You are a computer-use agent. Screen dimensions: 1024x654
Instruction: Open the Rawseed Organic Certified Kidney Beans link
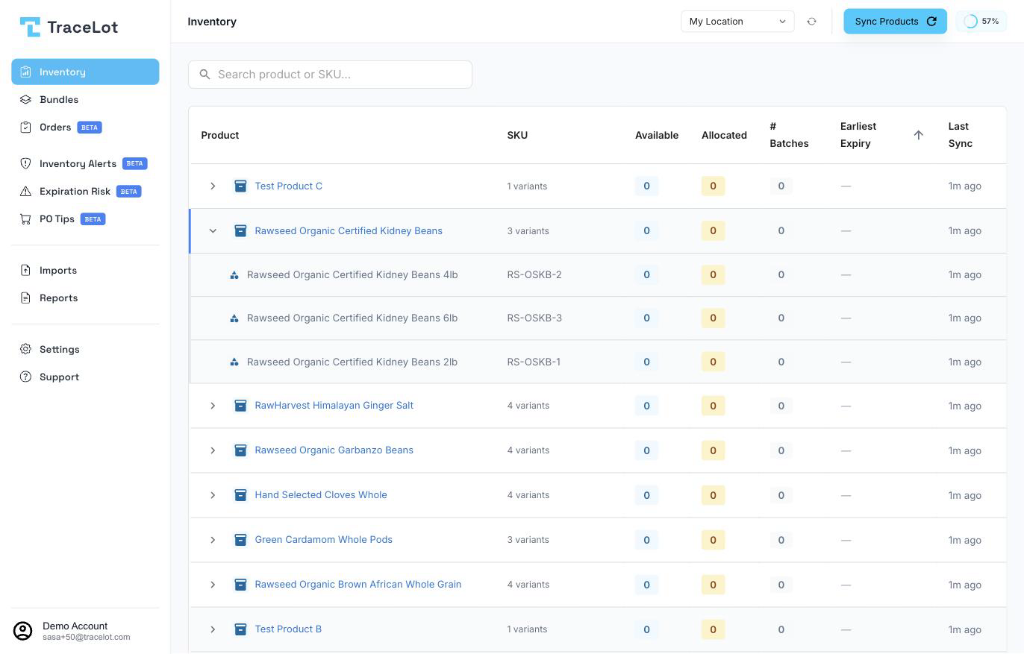click(x=349, y=230)
